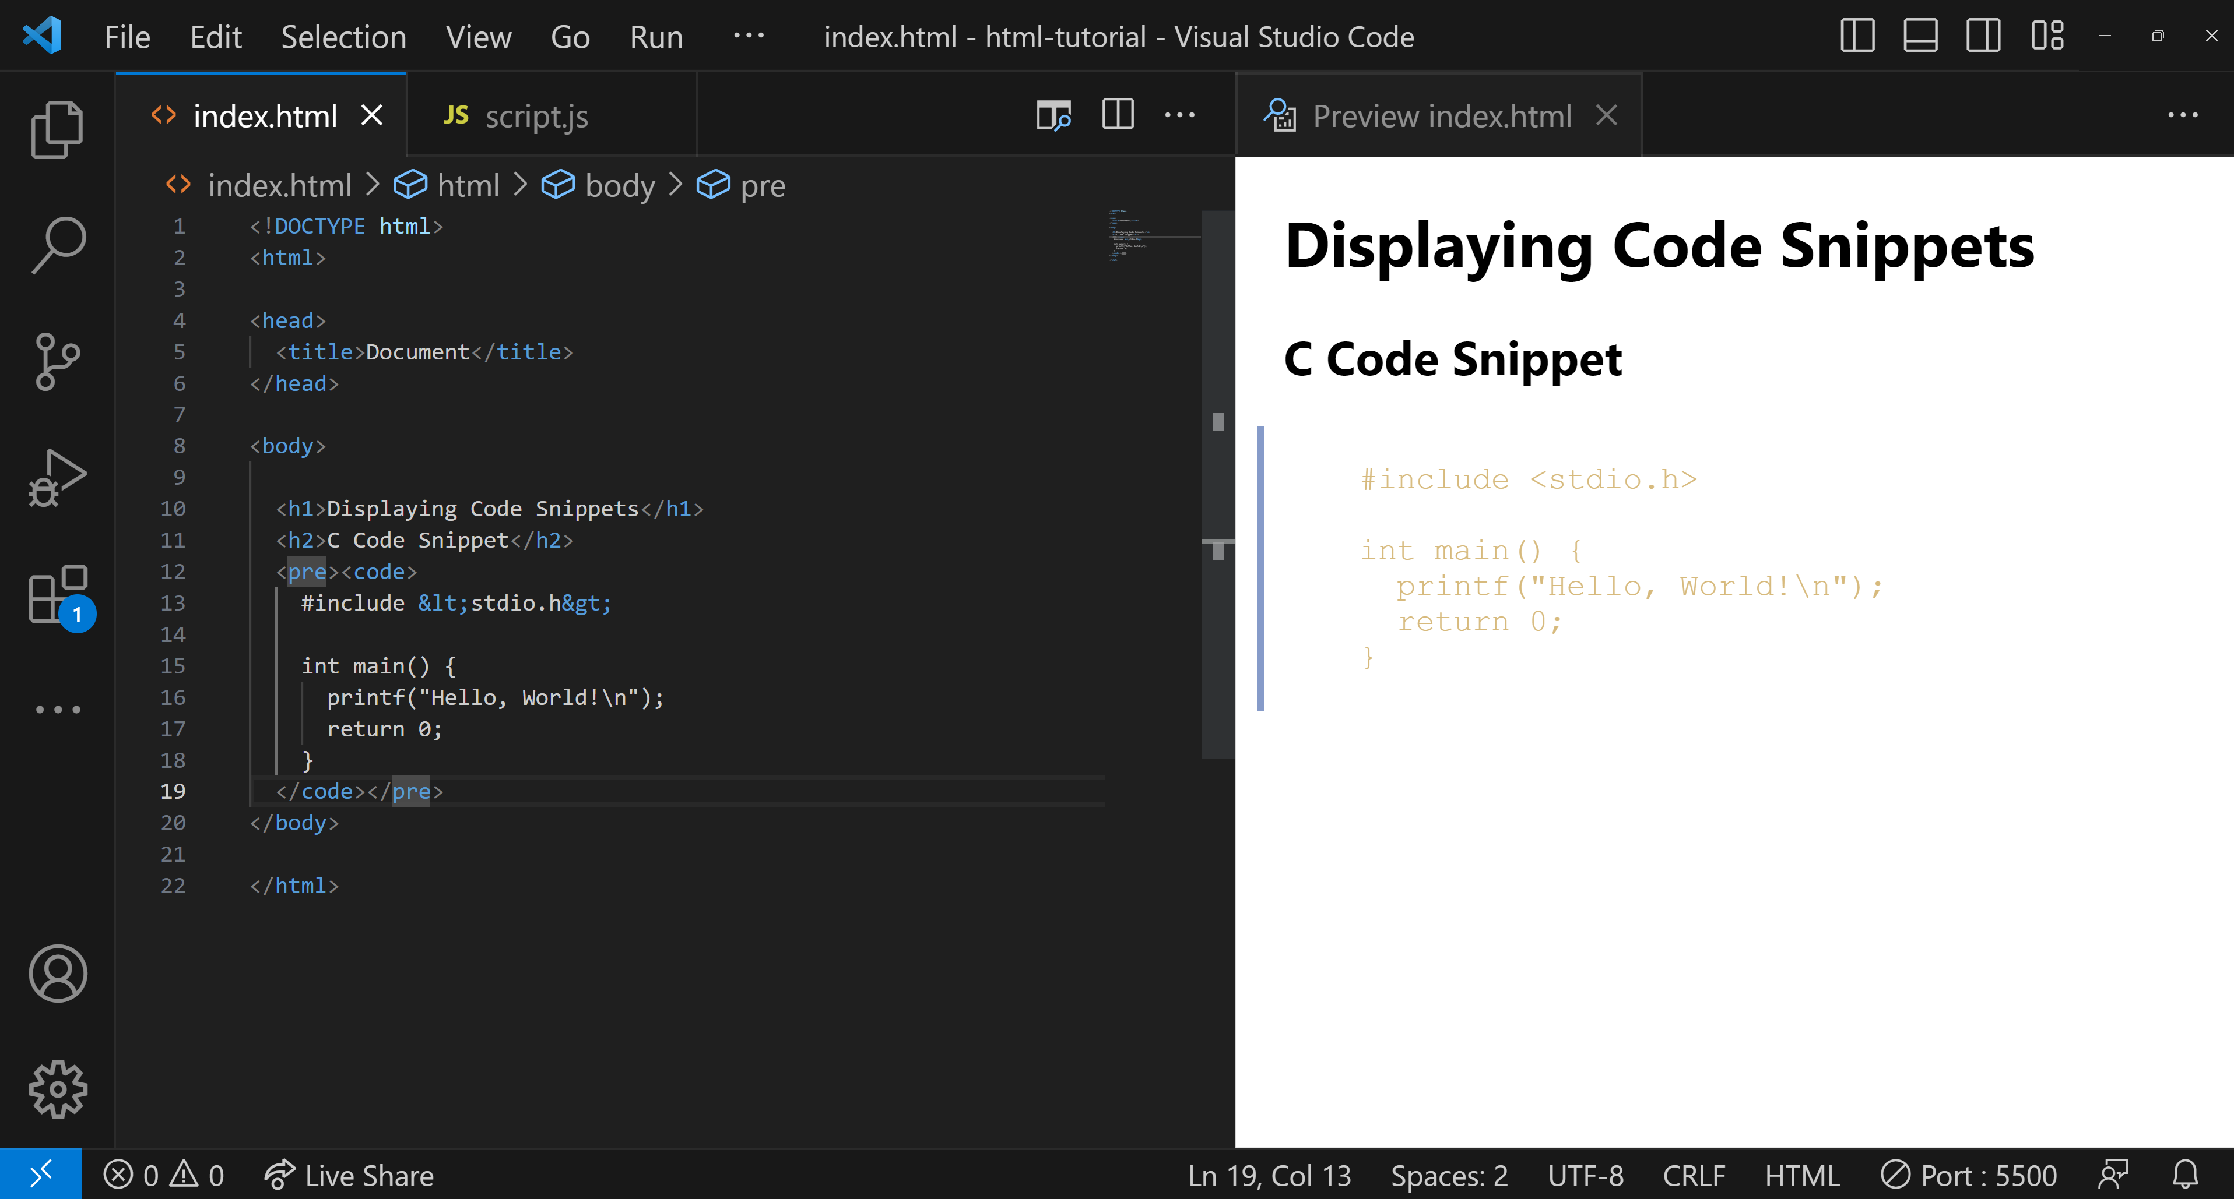This screenshot has width=2234, height=1199.
Task: Split the editor right
Action: tap(1118, 114)
